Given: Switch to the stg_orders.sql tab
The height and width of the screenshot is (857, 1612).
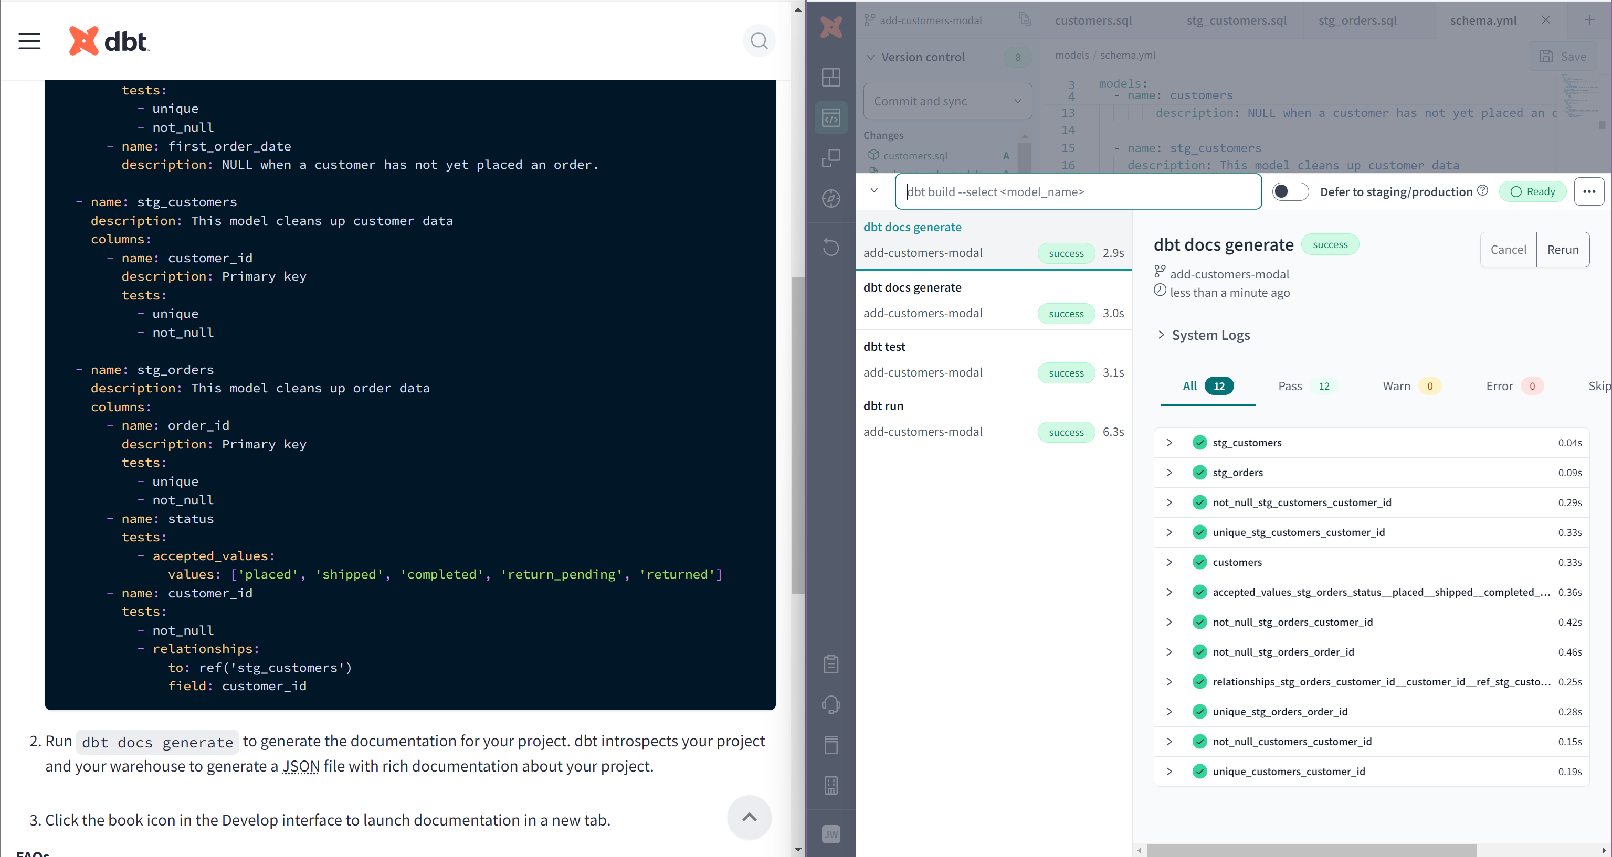Looking at the screenshot, I should pos(1357,20).
